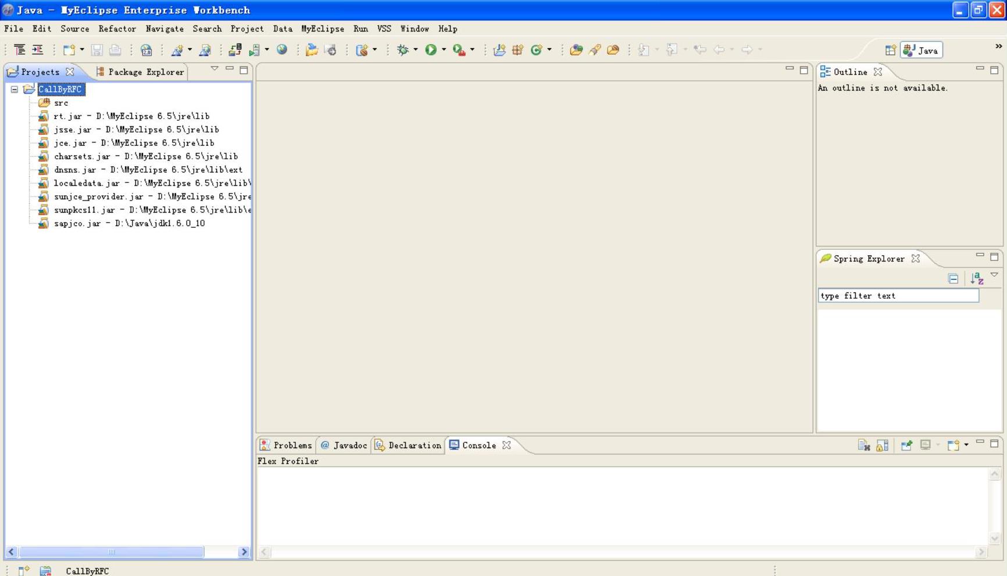Click the Open Console icon

tap(953, 445)
